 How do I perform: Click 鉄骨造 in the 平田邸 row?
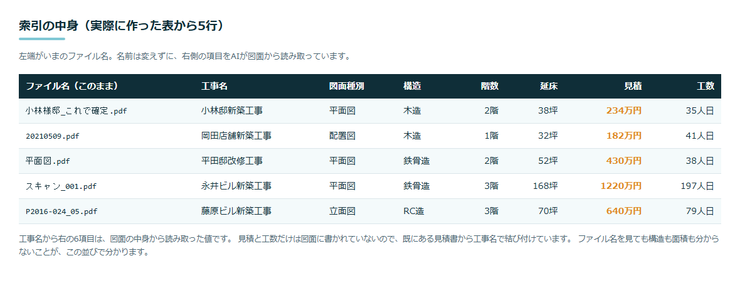[x=416, y=161]
